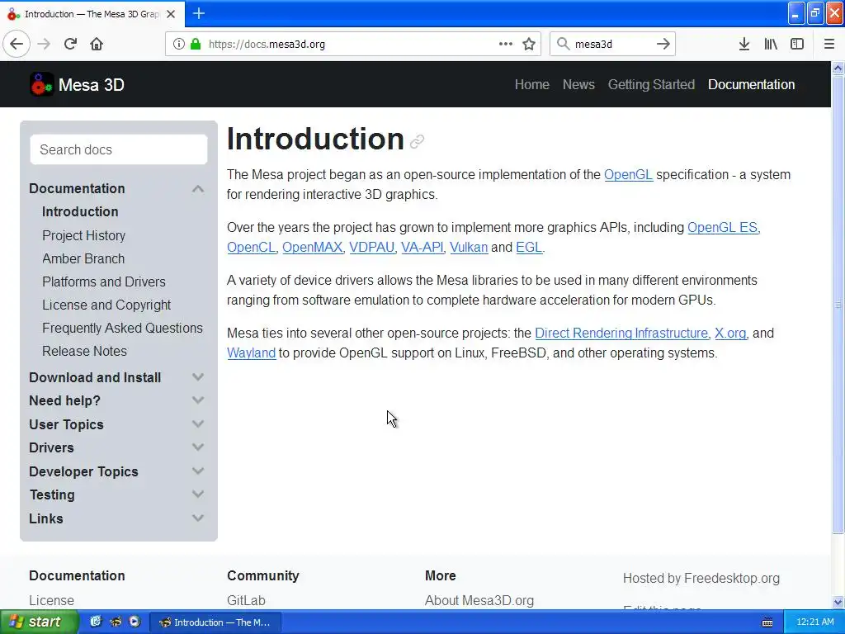Open Release Notes sidebar page
Screen dimensions: 845x634
[x=85, y=352]
